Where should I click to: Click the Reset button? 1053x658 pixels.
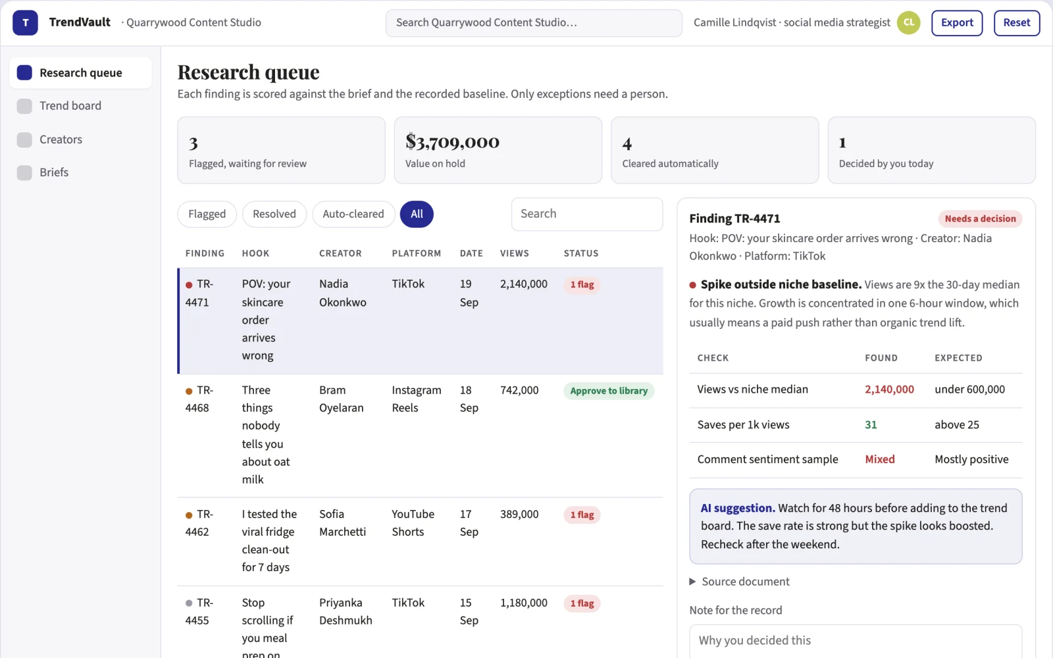(1017, 22)
